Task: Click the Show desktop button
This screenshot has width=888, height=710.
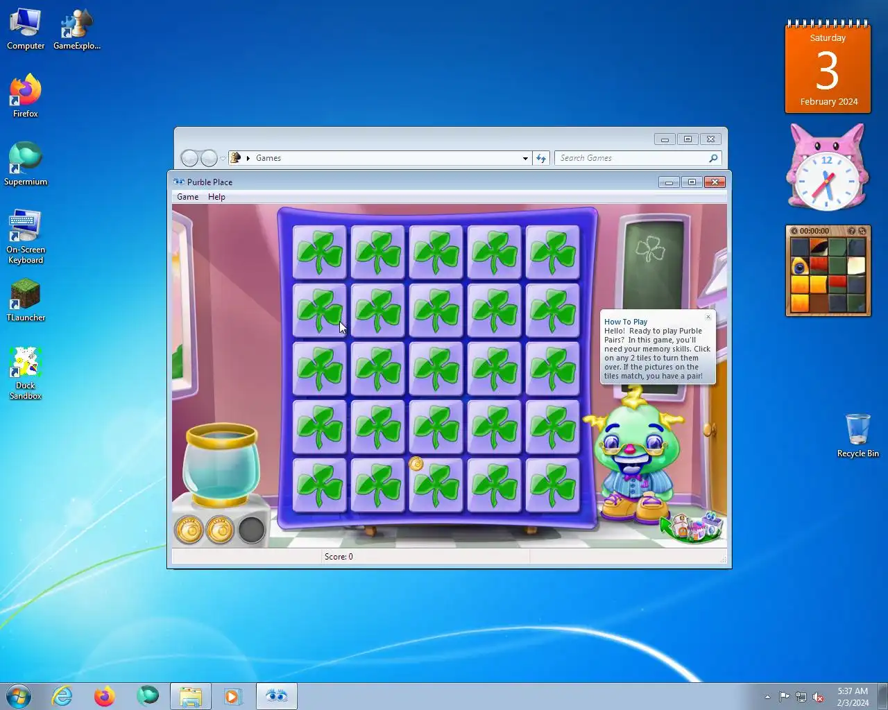Action: coord(882,696)
